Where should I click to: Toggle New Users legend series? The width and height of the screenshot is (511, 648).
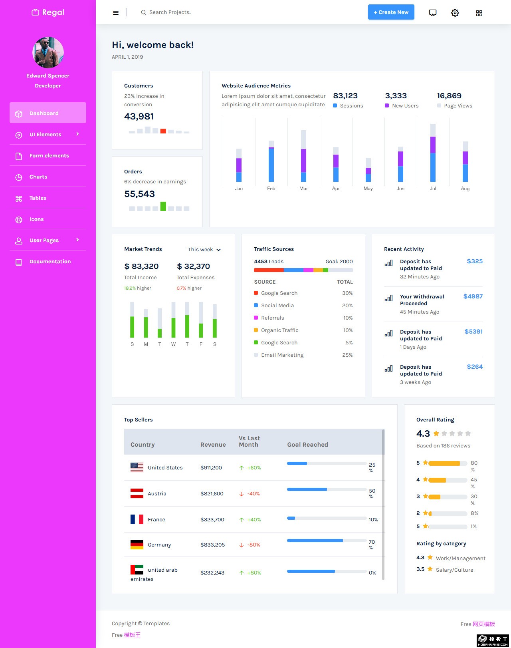402,106
